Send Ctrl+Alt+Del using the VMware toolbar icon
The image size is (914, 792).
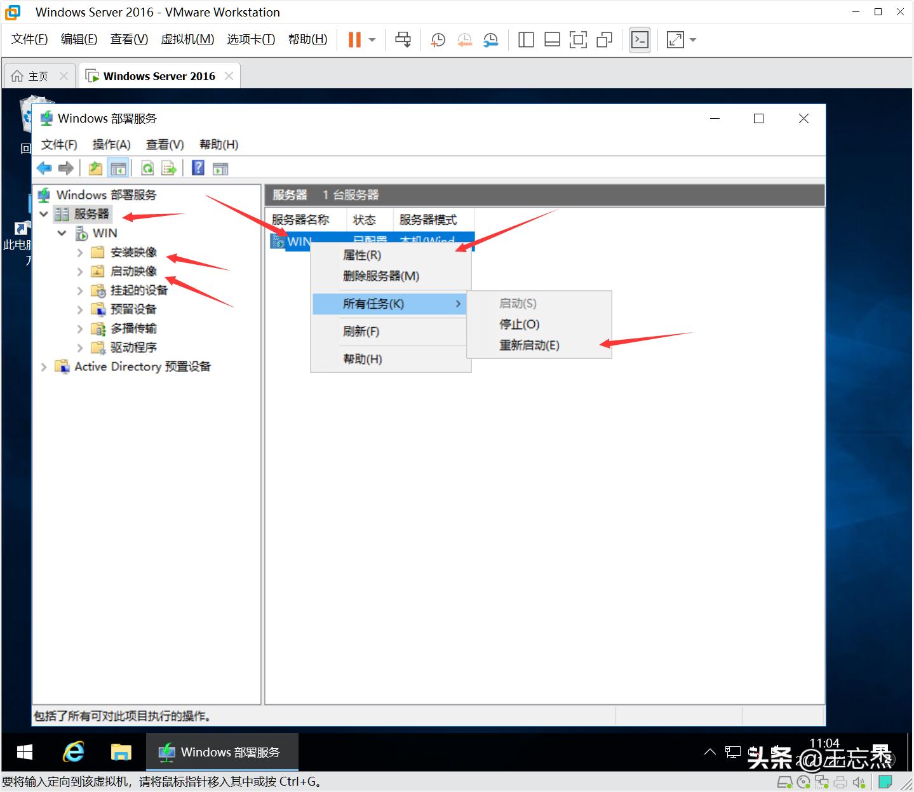point(403,39)
